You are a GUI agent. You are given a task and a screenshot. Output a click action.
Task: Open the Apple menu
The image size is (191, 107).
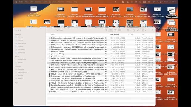(x=16, y=2)
